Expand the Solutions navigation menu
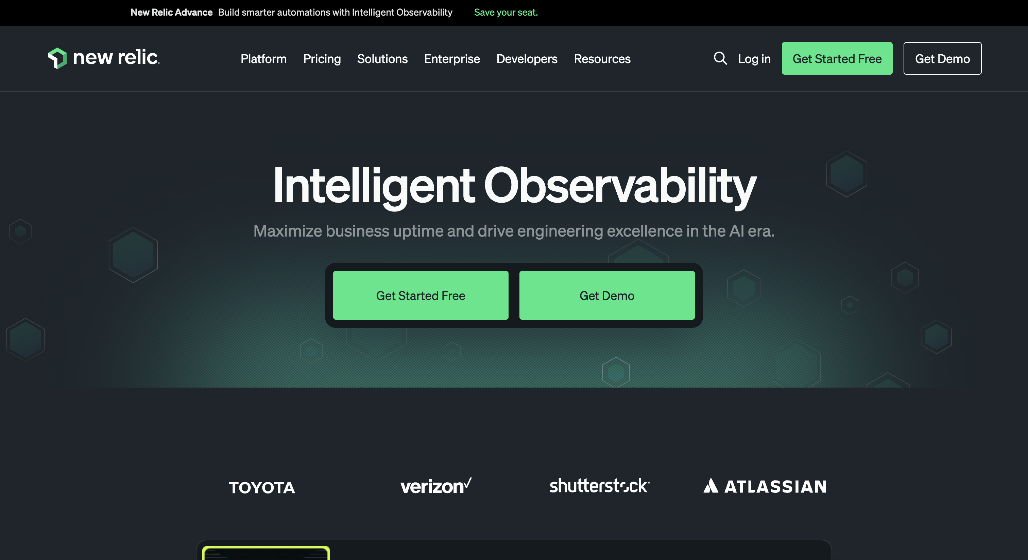This screenshot has width=1028, height=560. 382,59
